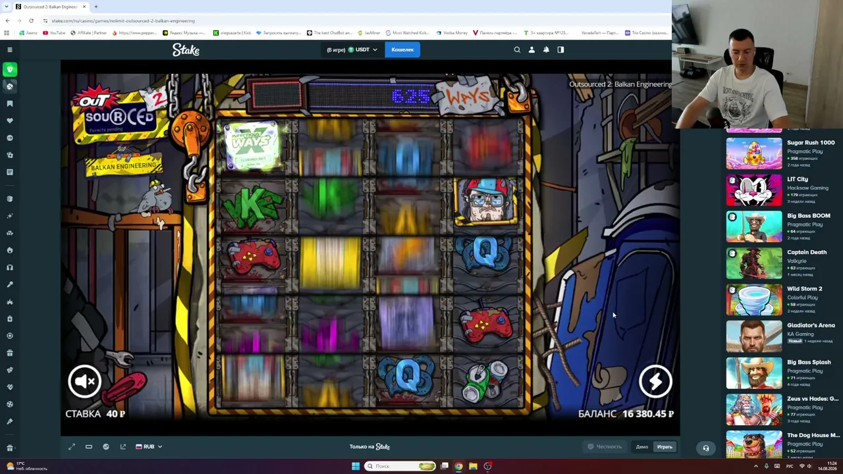Open the Zeus vs Hades game title
843x474 pixels.
813,398
